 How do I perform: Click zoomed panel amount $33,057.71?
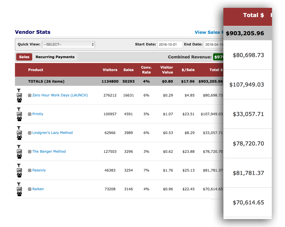tap(248, 114)
